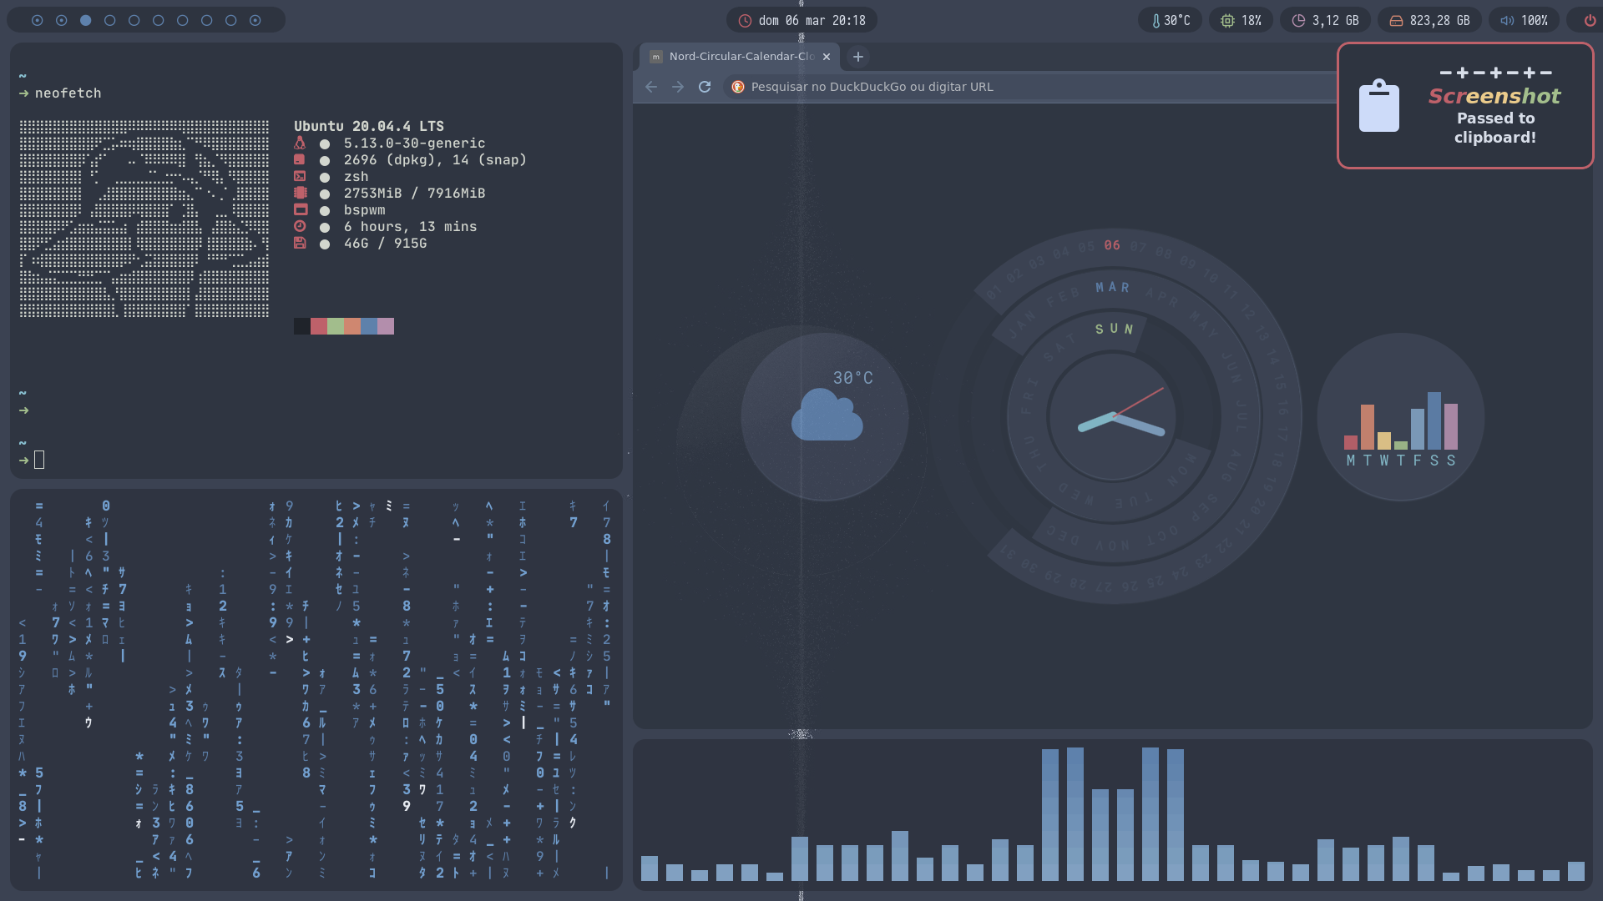Click the disk usage 823,28 GB module
Screen dimensions: 1603x901
coord(1429,20)
